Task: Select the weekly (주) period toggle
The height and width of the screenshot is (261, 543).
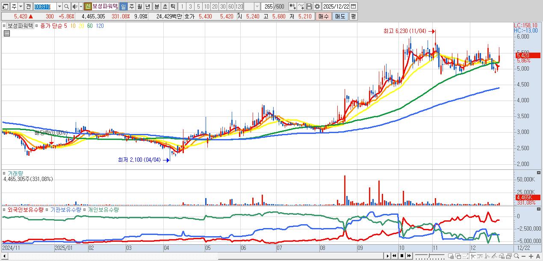Action: pos(131,6)
